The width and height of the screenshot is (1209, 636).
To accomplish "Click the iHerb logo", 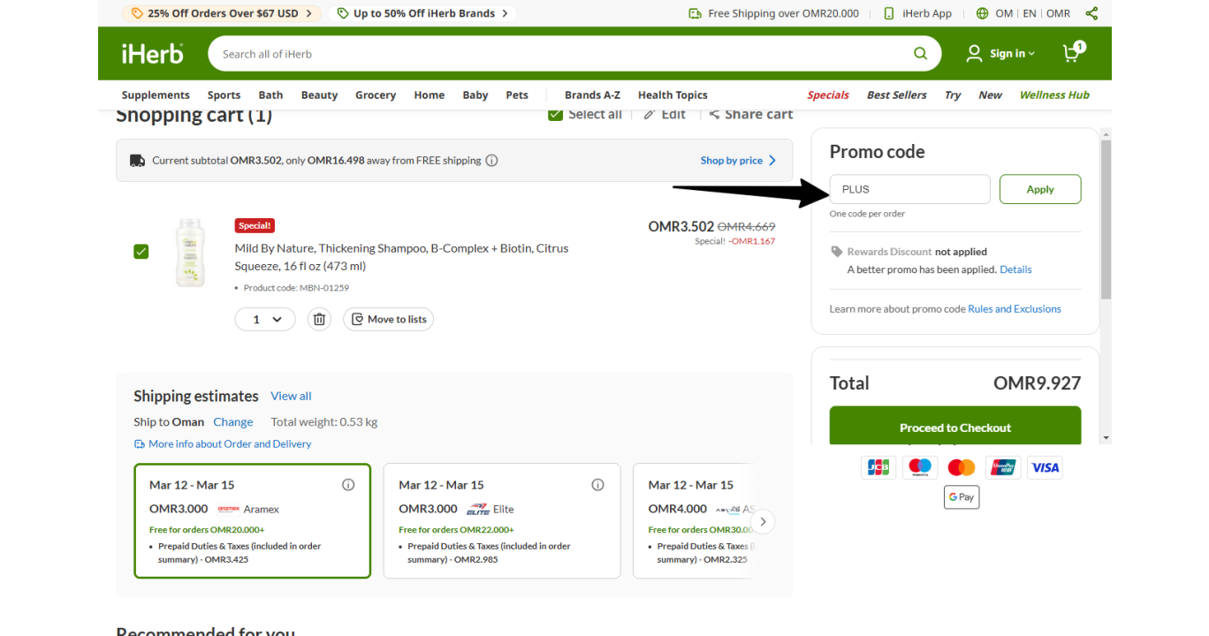I will pyautogui.click(x=152, y=54).
